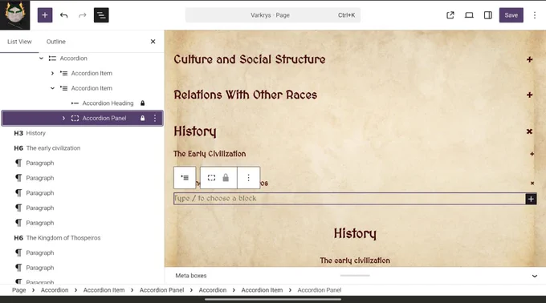Click the History accordion heading text
Image resolution: width=546 pixels, height=303 pixels.
coord(195,131)
